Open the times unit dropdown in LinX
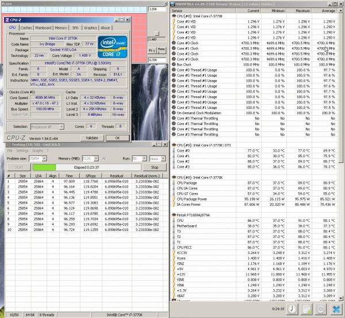 [x=163, y=158]
